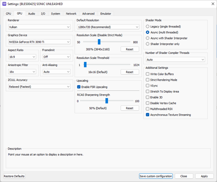
Task: Click the Resolution Scale slider handle
Action: (x=99, y=42)
